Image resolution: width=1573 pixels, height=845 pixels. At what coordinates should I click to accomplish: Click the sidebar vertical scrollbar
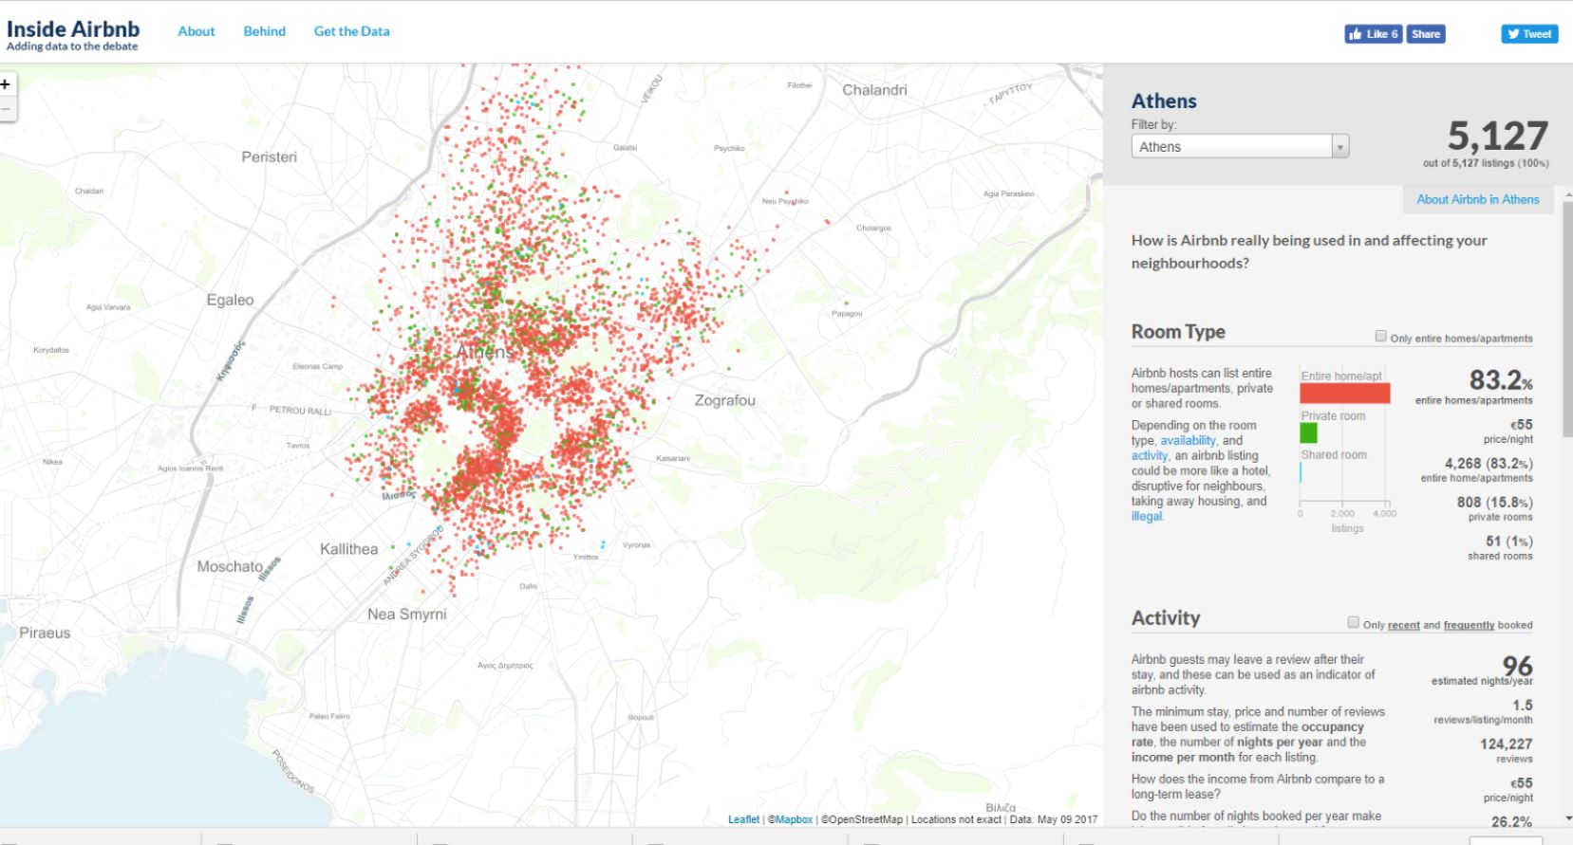click(x=1567, y=318)
